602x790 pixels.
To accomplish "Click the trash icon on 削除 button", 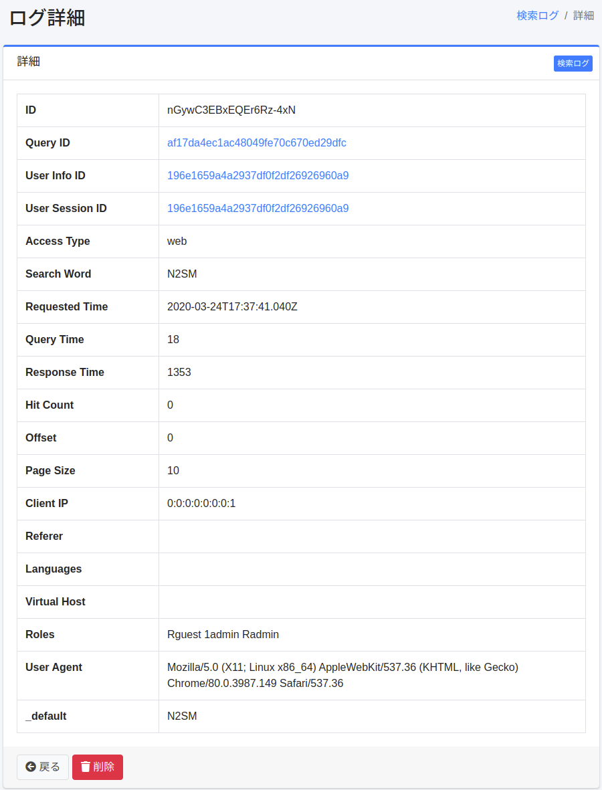I will [x=86, y=767].
